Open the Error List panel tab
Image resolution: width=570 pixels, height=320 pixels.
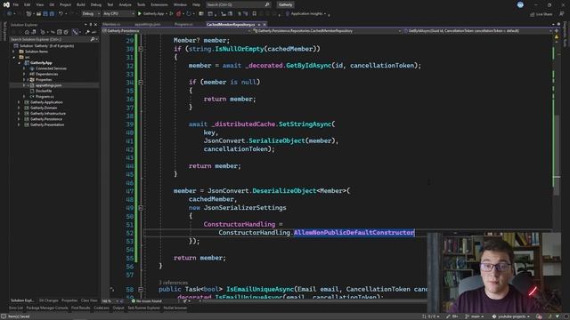pos(16,308)
